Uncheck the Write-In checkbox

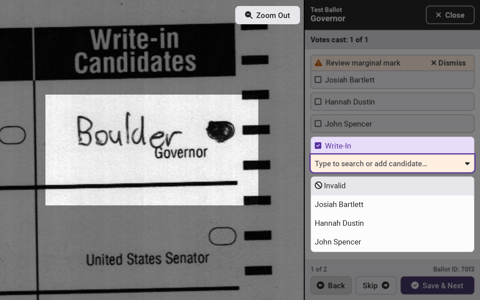point(318,146)
